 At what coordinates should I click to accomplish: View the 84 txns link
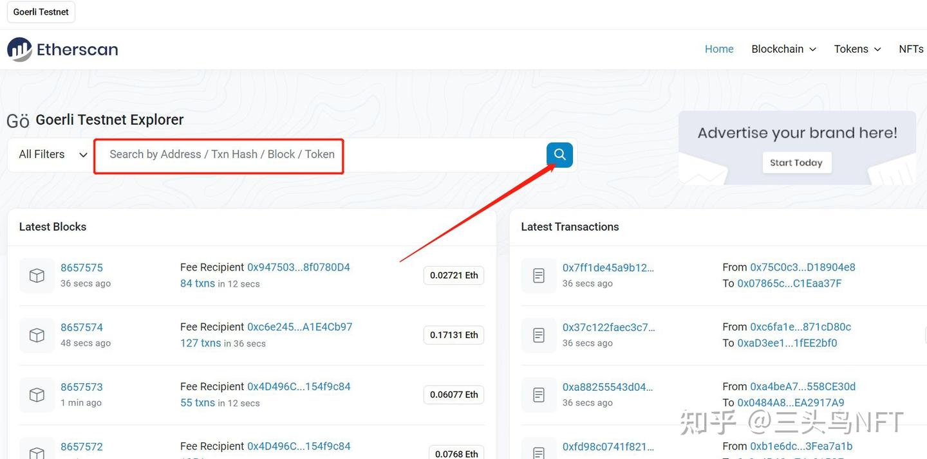tap(198, 283)
